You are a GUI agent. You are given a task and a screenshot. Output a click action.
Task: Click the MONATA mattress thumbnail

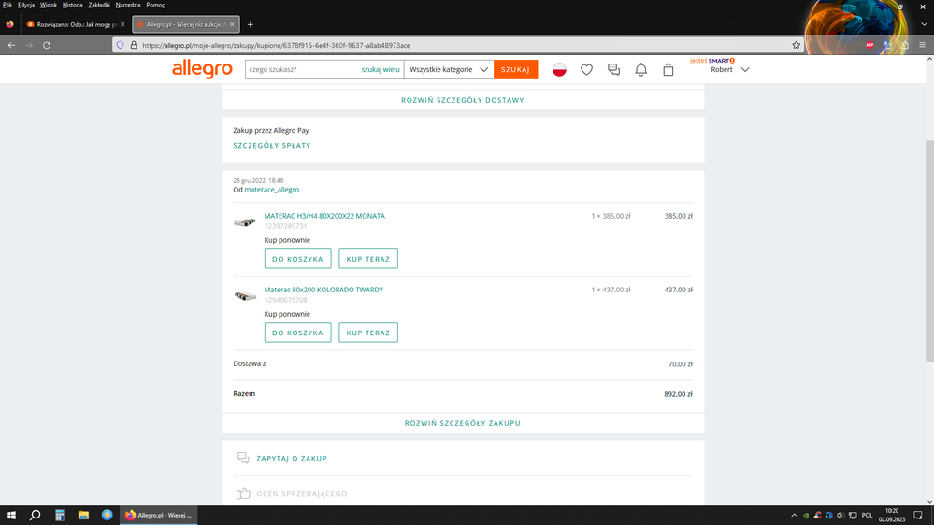click(245, 222)
